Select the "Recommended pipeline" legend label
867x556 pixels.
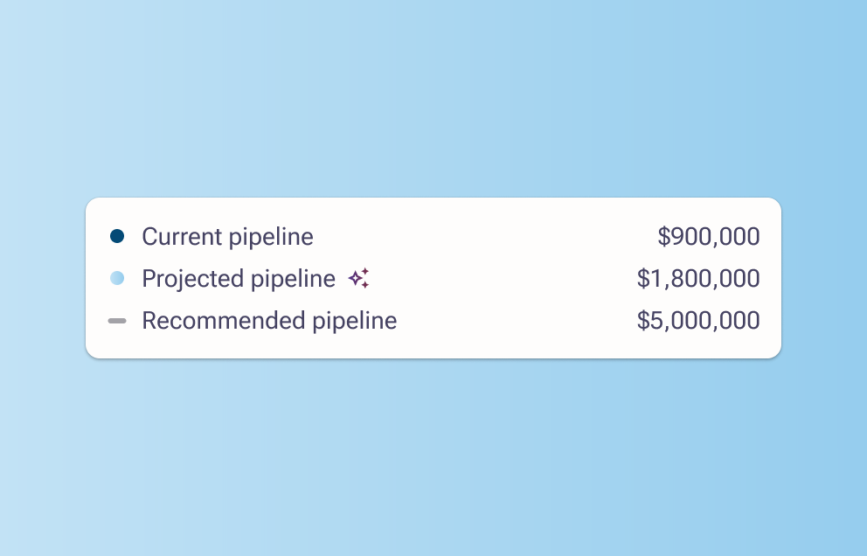click(x=269, y=321)
